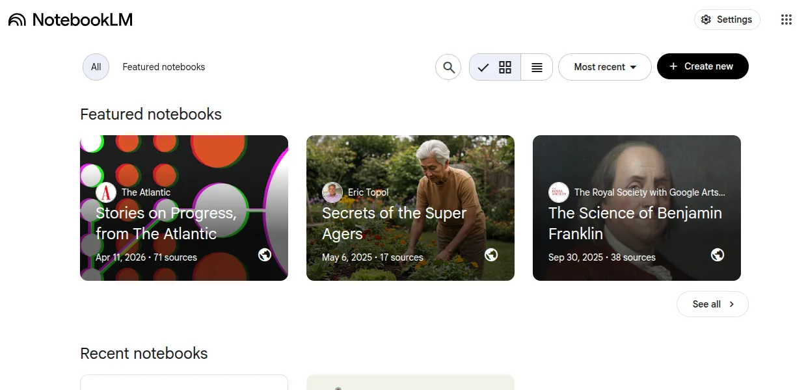
Task: Click "The Royal Society with Google Arts" label
Action: coord(649,192)
